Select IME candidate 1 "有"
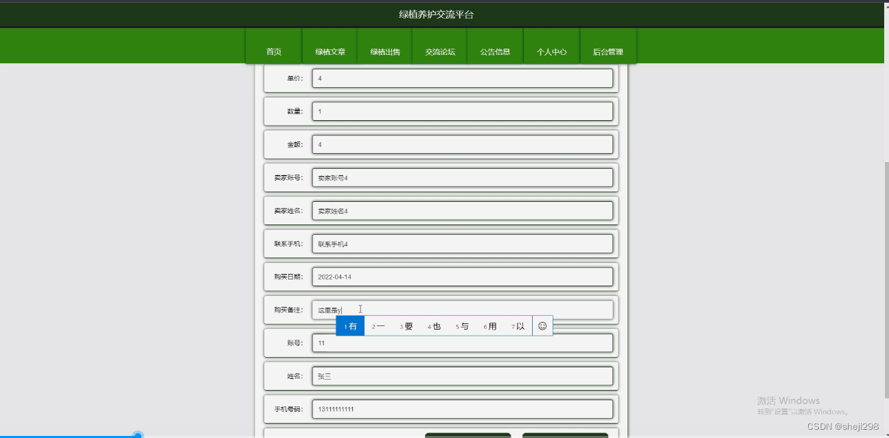This screenshot has height=438, width=889. (x=350, y=326)
